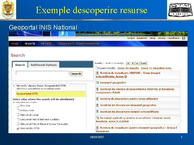The height and width of the screenshot is (145, 194).
Task: Check the 'This Site' checkbox
Action: tap(18, 106)
